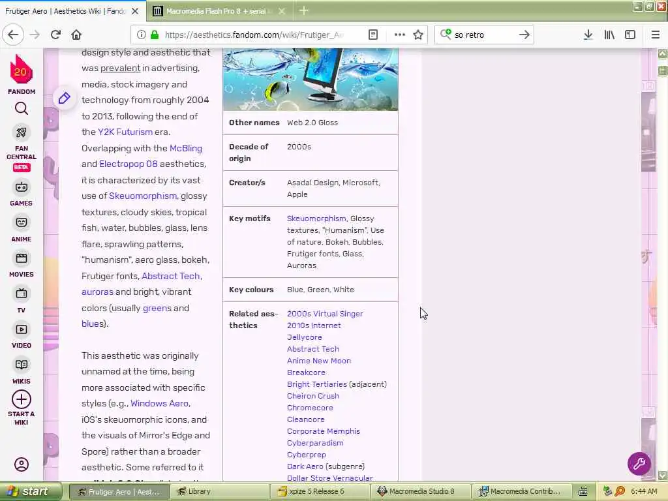Click the forward navigation arrow
The image size is (668, 501).
[x=35, y=35]
